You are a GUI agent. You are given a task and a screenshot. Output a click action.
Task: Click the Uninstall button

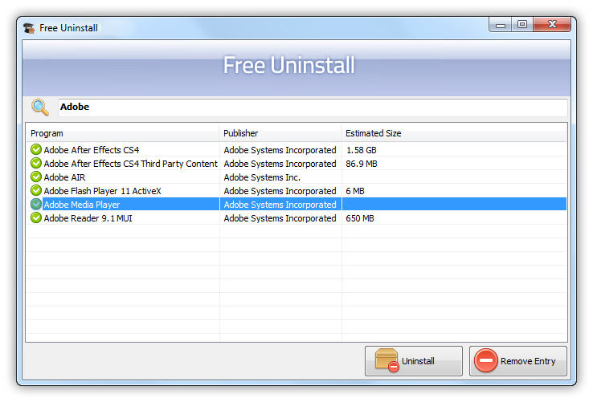point(413,361)
